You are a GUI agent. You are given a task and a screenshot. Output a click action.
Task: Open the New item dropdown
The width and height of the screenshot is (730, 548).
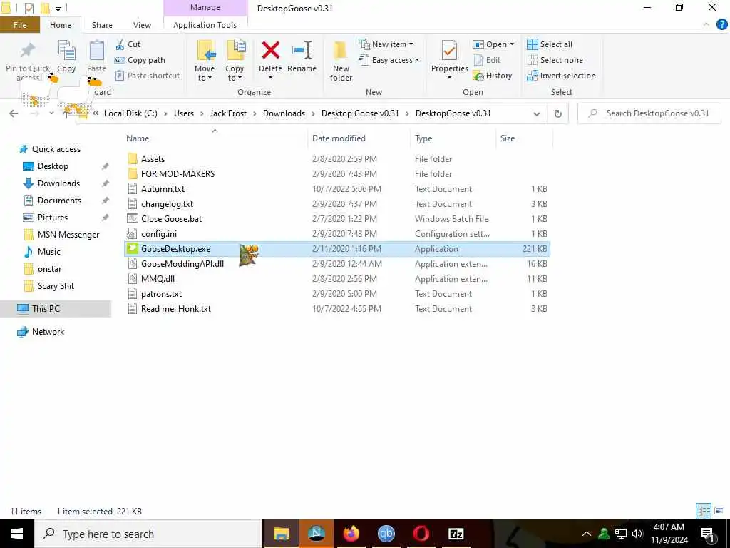click(x=386, y=44)
